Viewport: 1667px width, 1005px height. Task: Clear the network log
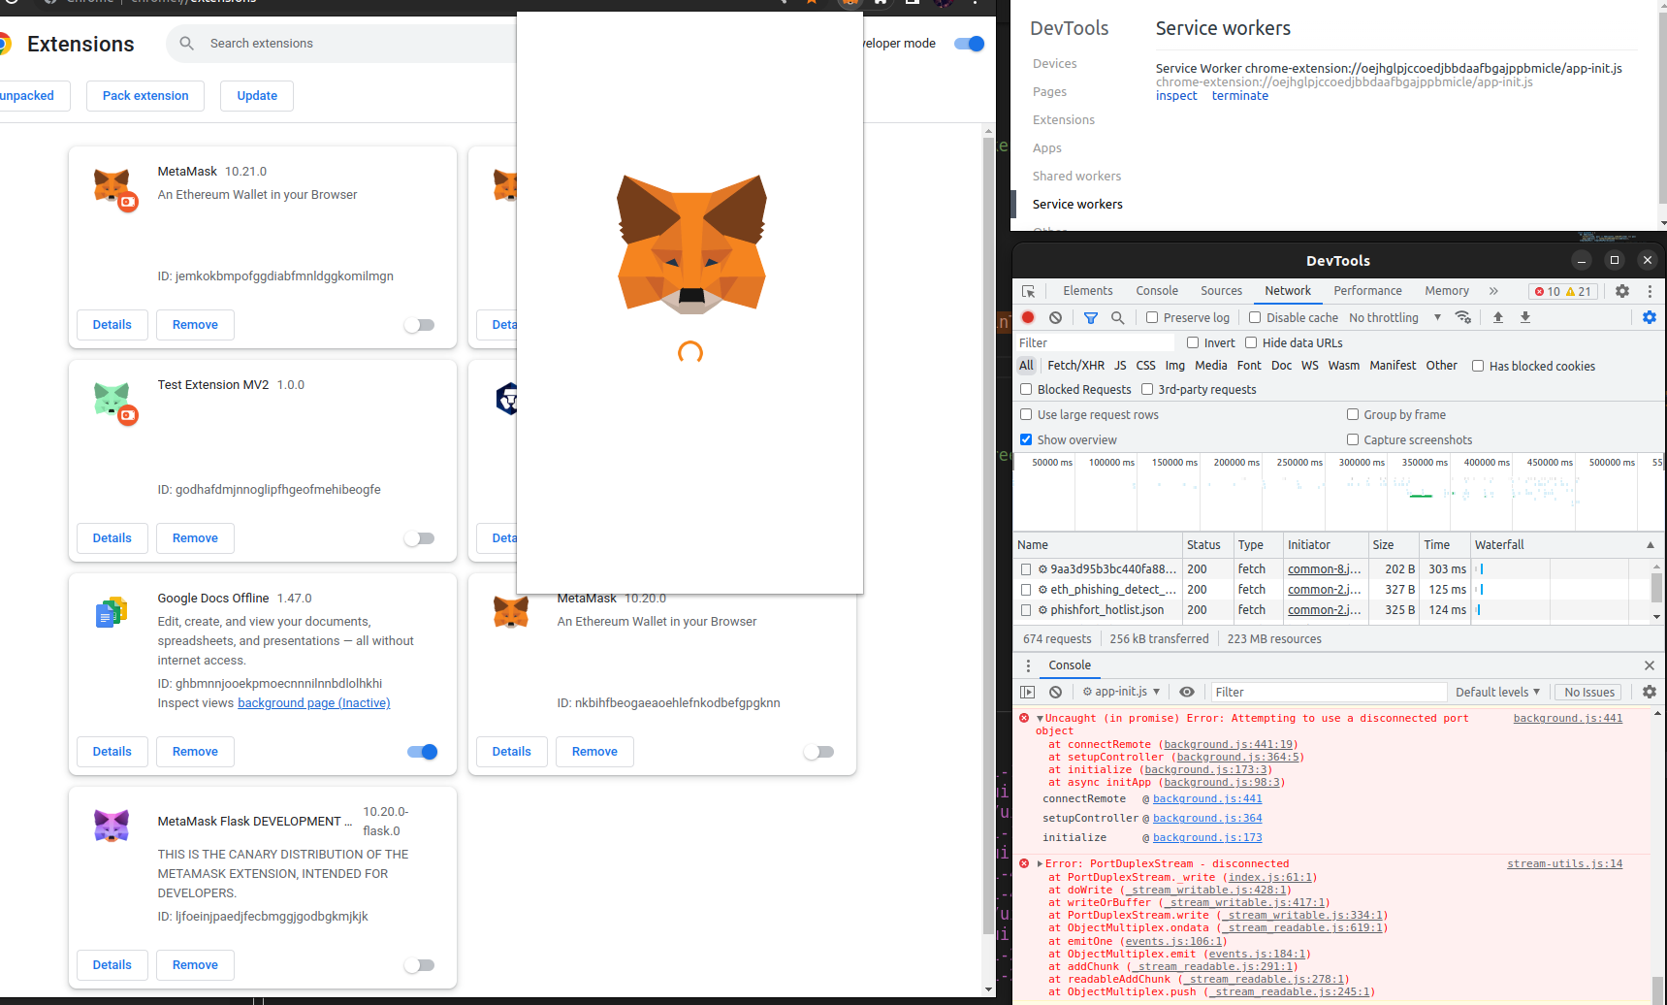(x=1055, y=317)
